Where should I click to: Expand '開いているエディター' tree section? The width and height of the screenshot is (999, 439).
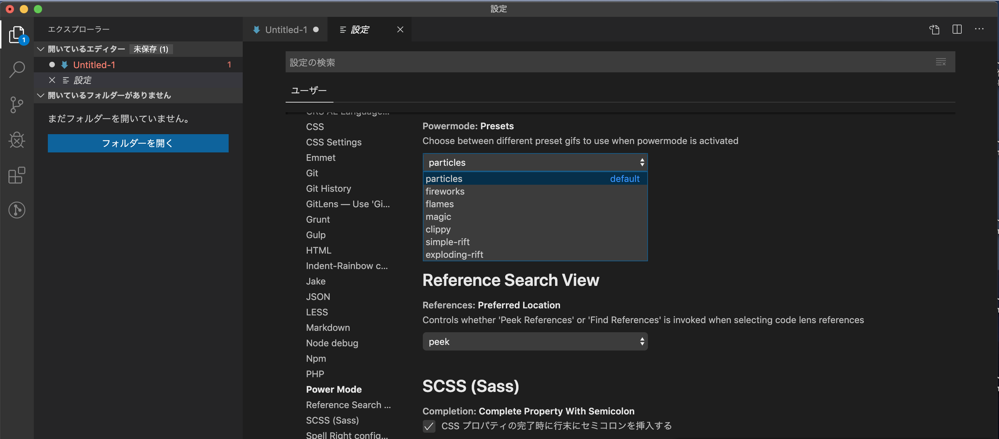[x=39, y=48]
